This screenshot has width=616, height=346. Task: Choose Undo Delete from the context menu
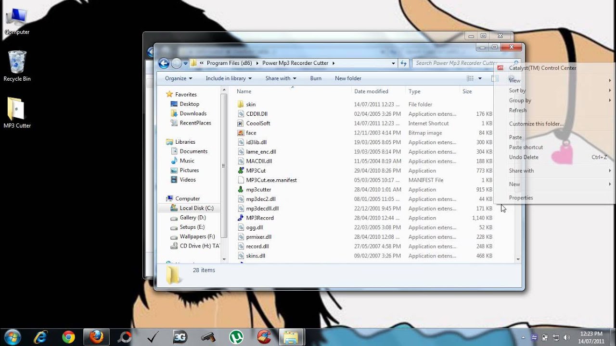tap(554, 157)
